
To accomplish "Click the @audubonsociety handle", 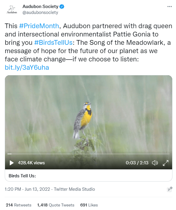I will [40, 12].
